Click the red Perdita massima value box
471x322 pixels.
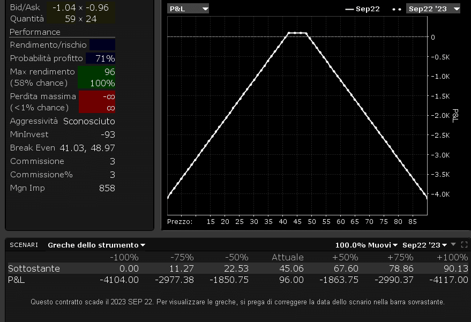tap(96, 102)
